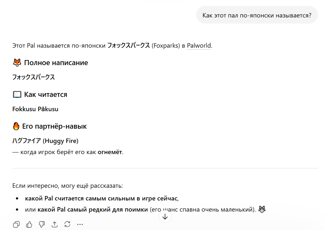Click the heading Полное написание
This screenshot has width=325, height=230.
(x=56, y=63)
